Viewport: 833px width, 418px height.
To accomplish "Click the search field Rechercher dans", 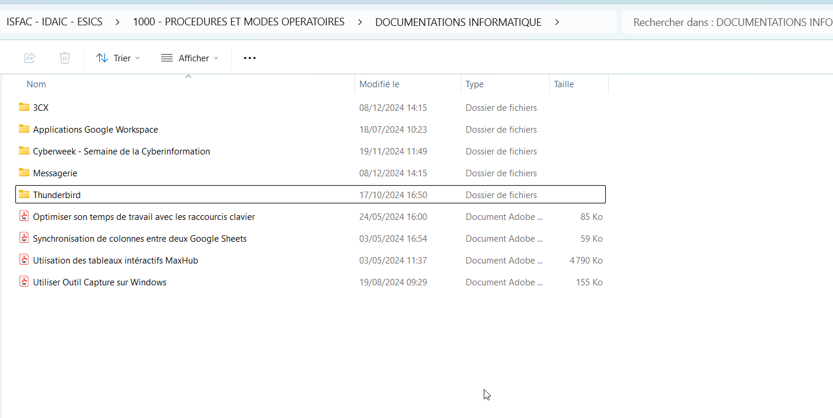I will [729, 22].
